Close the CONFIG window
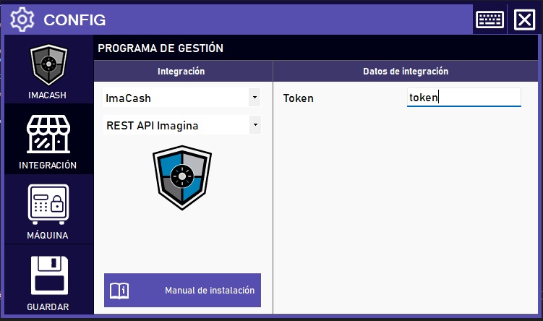 click(x=523, y=20)
